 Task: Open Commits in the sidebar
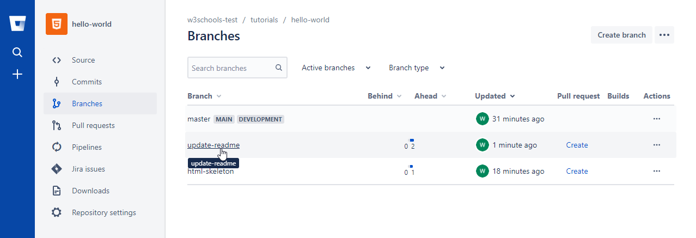click(87, 82)
